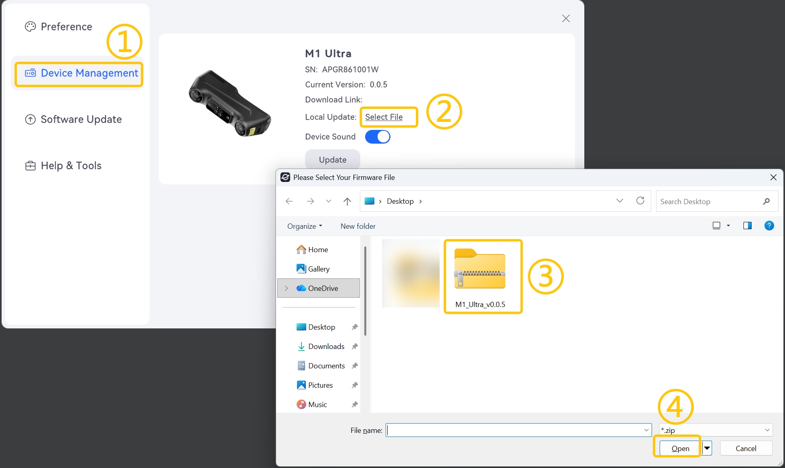The height and width of the screenshot is (468, 785).
Task: Click the Open button
Action: coord(681,448)
